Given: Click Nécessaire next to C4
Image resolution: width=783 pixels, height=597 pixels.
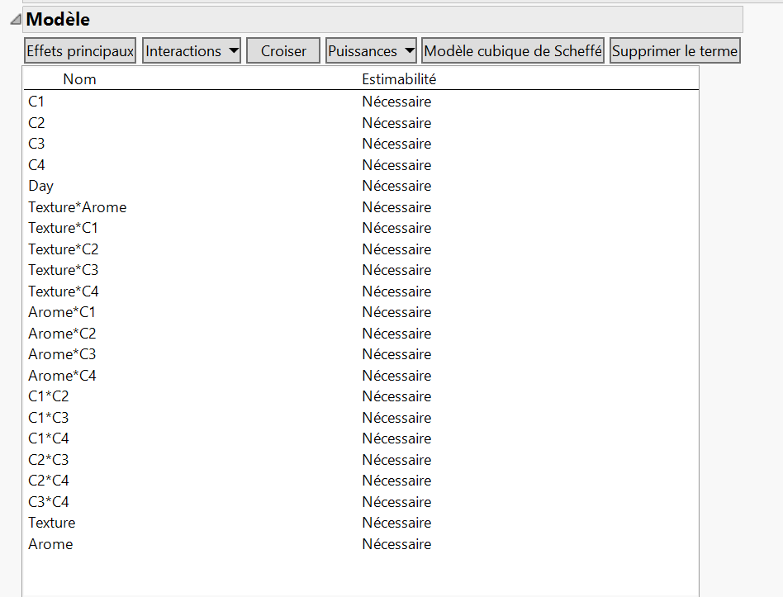Looking at the screenshot, I should click(x=396, y=165).
